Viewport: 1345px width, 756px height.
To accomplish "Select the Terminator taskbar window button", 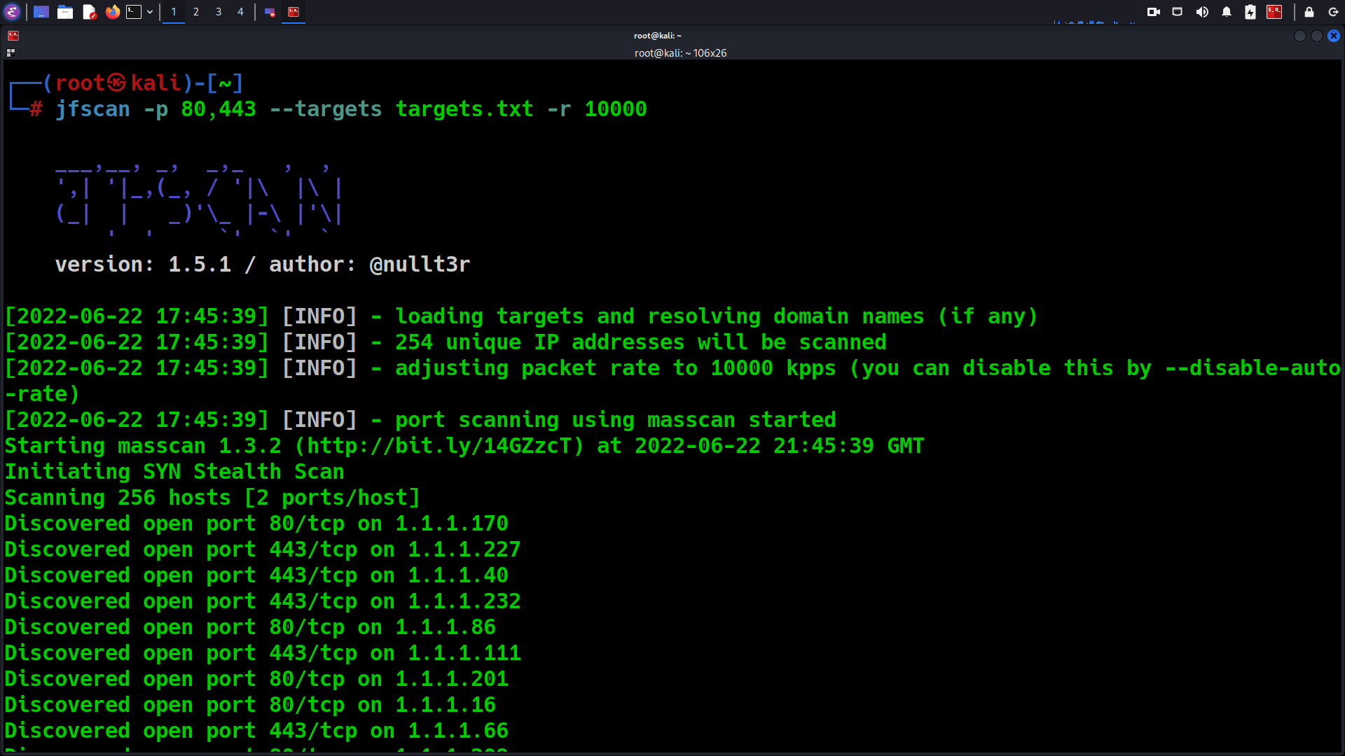I will (x=294, y=12).
